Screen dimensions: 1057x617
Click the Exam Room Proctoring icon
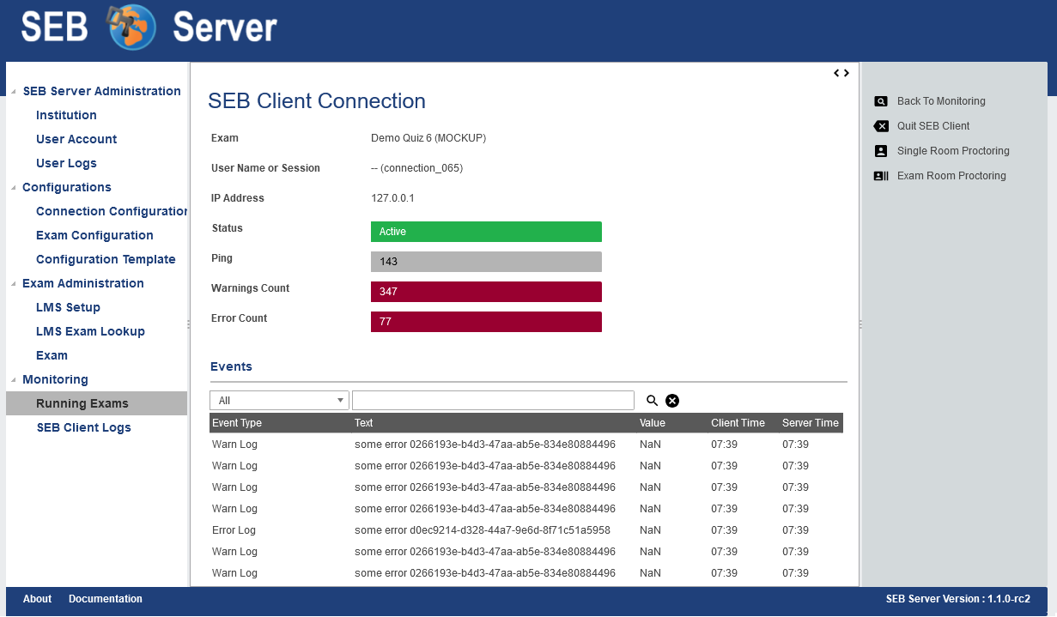[x=881, y=176]
